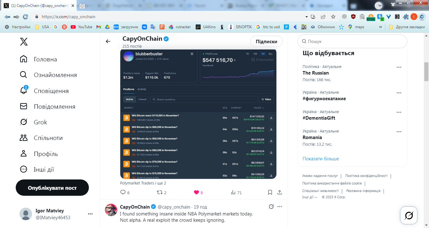Viewport: 429px width, 228px height.
Task: Reply to the post with comment icon
Action: (x=123, y=192)
